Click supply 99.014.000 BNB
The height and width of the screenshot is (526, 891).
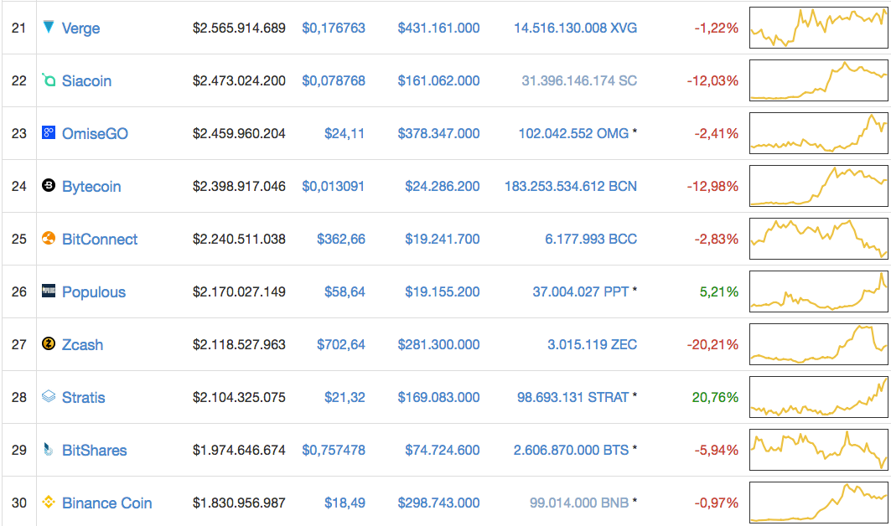point(579,503)
